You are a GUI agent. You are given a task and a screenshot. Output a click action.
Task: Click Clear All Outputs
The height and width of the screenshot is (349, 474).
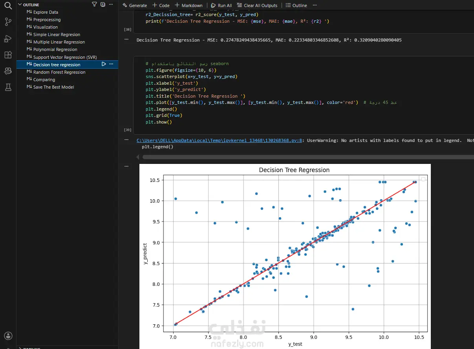tap(257, 5)
